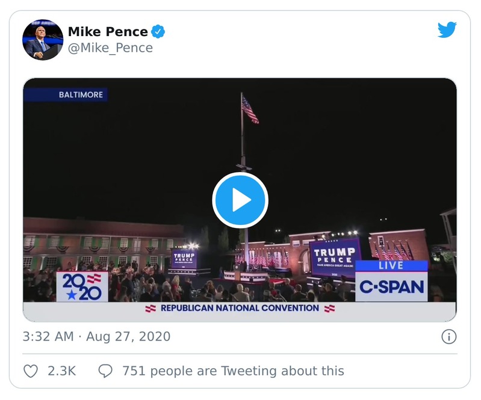
Task: Click the "Republican National Convention" banner
Action: click(x=240, y=309)
